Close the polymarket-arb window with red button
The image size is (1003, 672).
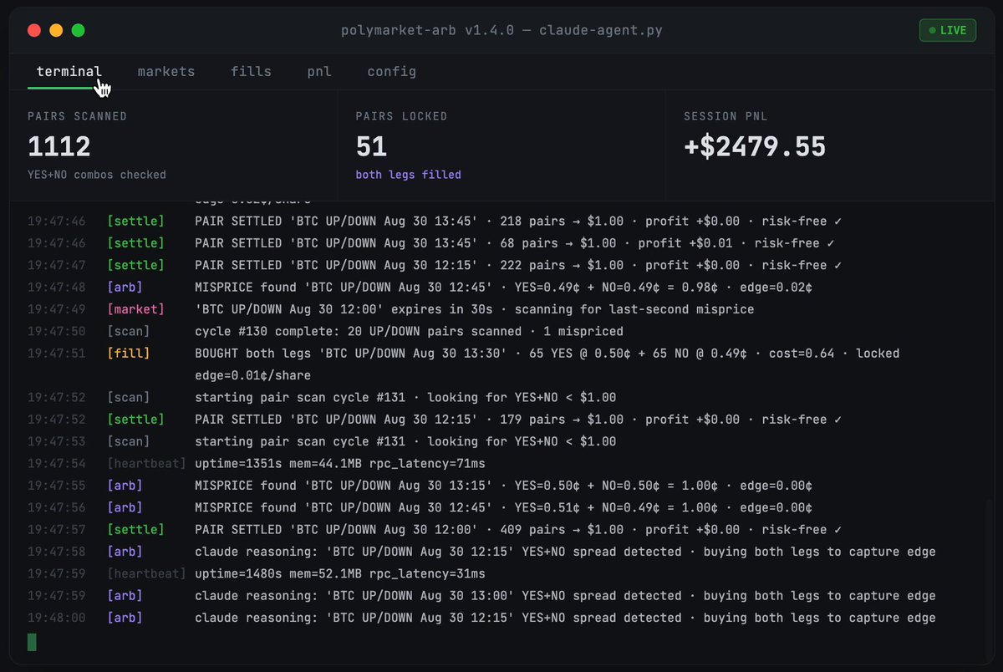[x=35, y=31]
